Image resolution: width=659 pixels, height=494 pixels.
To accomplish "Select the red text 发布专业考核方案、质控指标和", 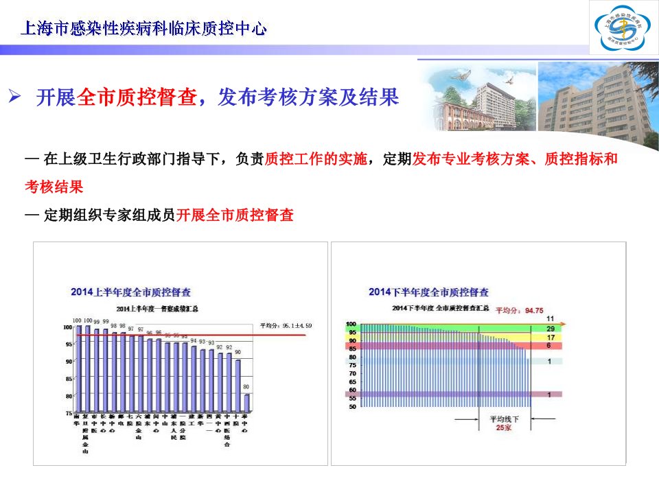I will pyautogui.click(x=514, y=158).
